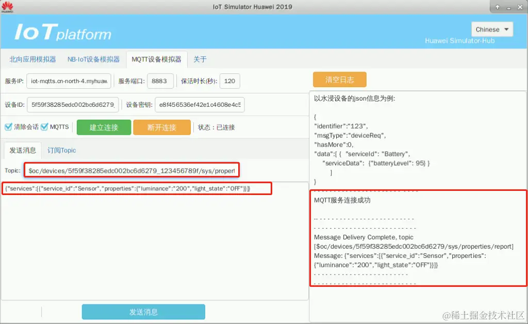Click the 'serviceData' batteryLevel log line
528x324 pixels.
[x=376, y=163]
